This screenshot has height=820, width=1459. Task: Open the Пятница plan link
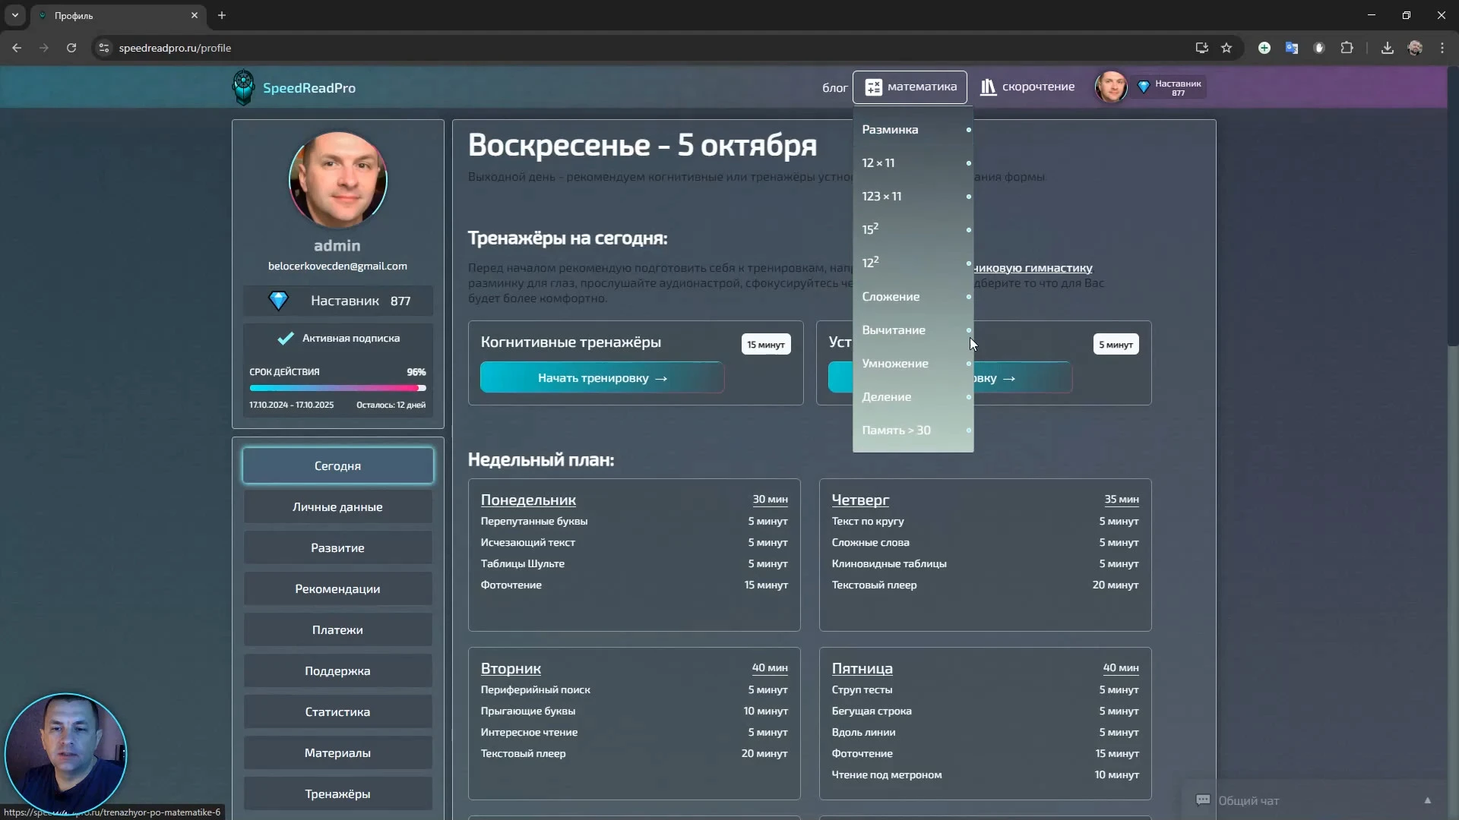[862, 668]
